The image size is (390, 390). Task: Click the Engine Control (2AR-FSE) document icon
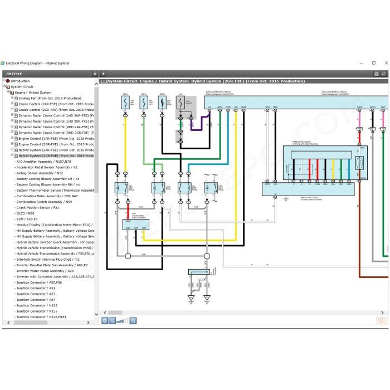16,139
